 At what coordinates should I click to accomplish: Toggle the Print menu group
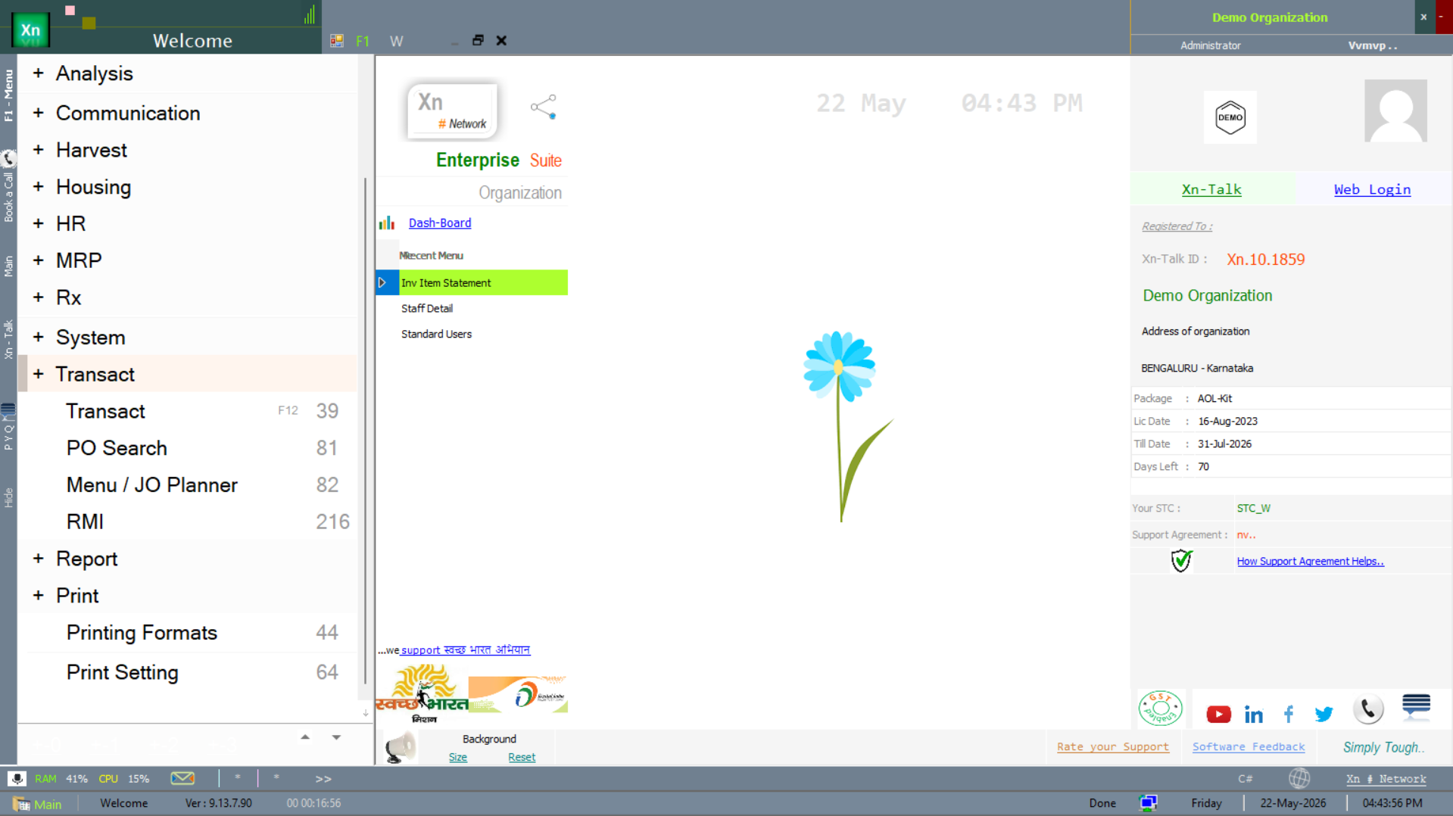(39, 596)
